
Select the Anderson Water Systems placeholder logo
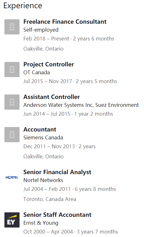(12, 102)
